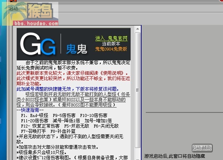Click the blue 此加减号调整的快捷键无效 line
Image resolution: width=223 pixels, height=160 pixels.
click(68, 89)
